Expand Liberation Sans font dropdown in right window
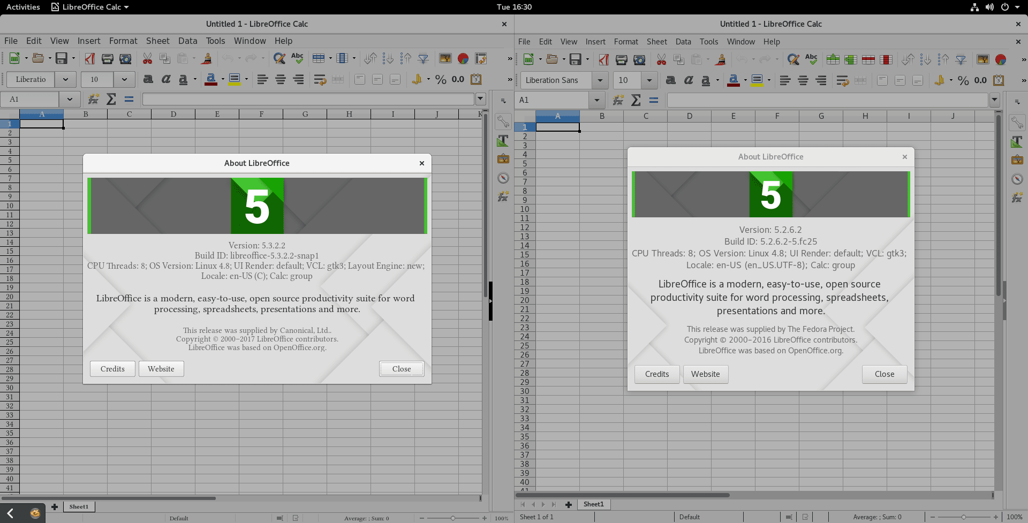This screenshot has height=523, width=1028. point(600,80)
